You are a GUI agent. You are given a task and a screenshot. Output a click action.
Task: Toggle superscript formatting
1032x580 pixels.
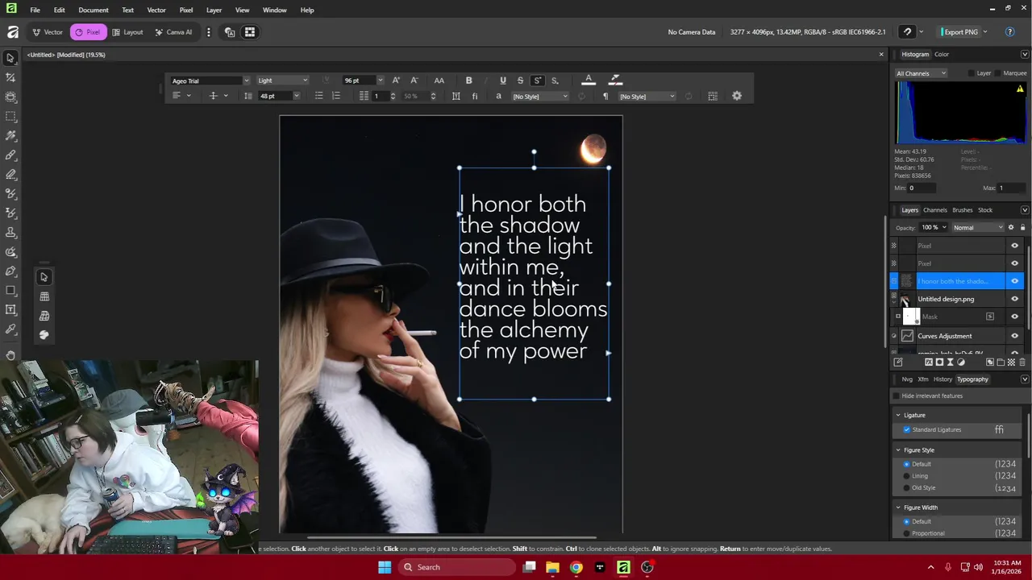point(538,81)
